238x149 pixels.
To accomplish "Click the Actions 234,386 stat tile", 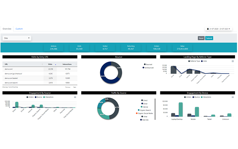I will [x=54, y=47].
